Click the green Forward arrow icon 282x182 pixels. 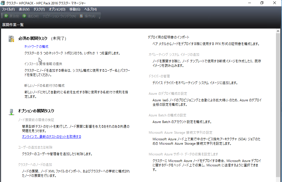(x=24, y=16)
